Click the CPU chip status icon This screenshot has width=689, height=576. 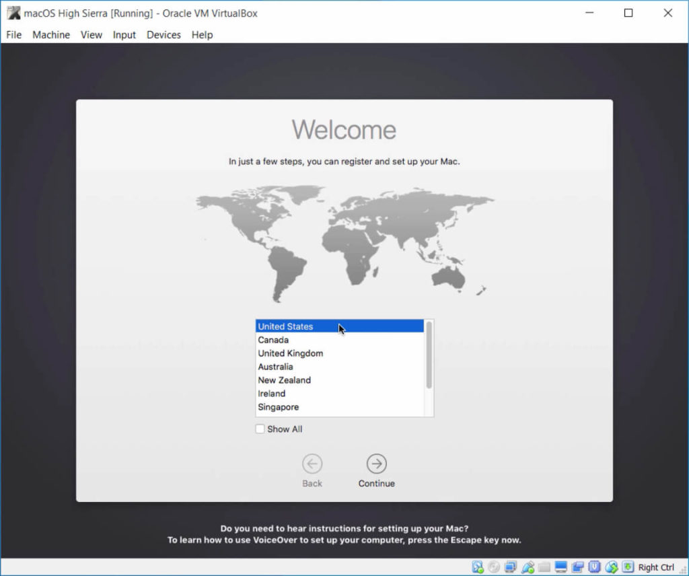595,567
